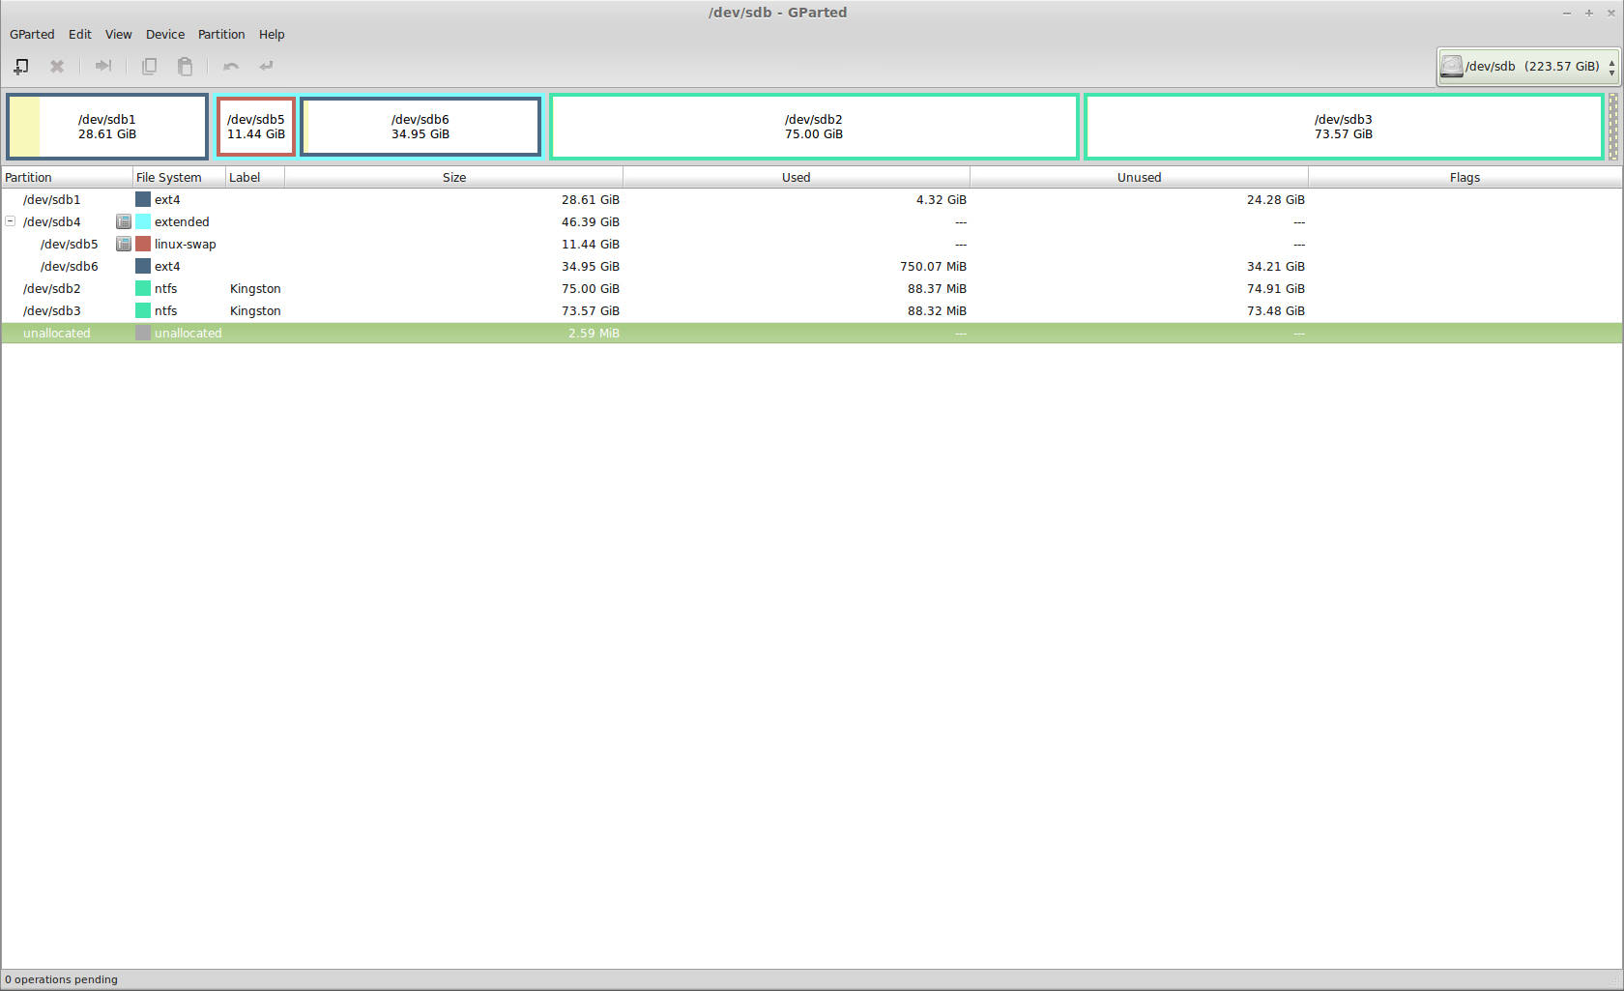
Task: Click the 34.21 GiB unused value
Action: [x=1276, y=266]
